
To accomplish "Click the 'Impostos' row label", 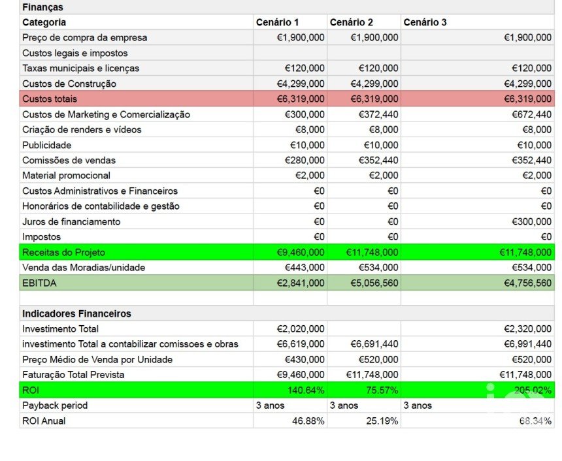I will (x=42, y=237).
